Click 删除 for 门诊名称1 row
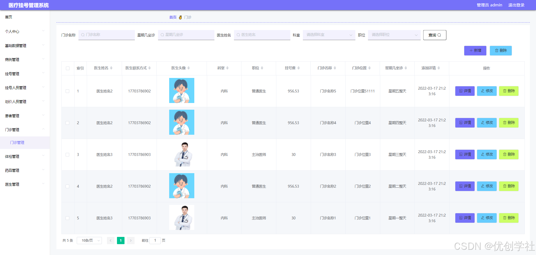The width and height of the screenshot is (536, 255). coord(509,218)
